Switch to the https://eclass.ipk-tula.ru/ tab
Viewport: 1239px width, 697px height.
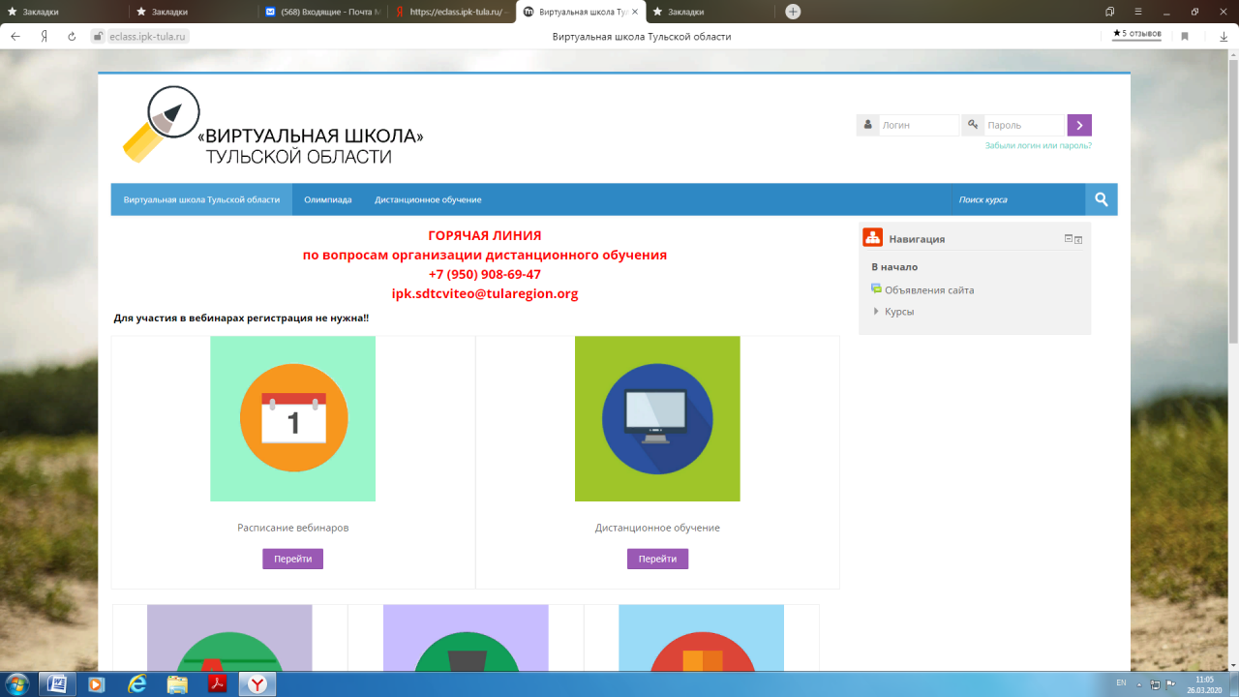(452, 12)
